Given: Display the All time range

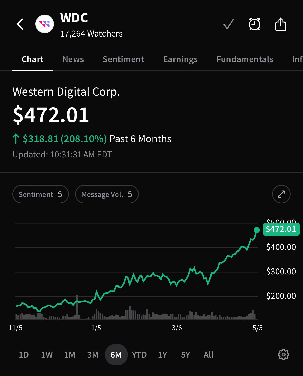Looking at the screenshot, I should [208, 355].
